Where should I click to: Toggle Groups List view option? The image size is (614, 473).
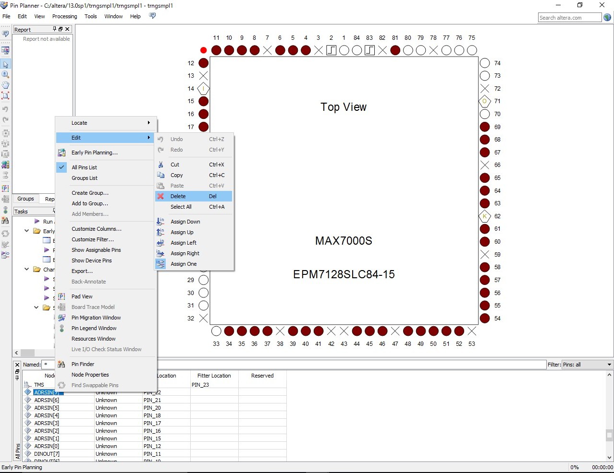pyautogui.click(x=106, y=178)
